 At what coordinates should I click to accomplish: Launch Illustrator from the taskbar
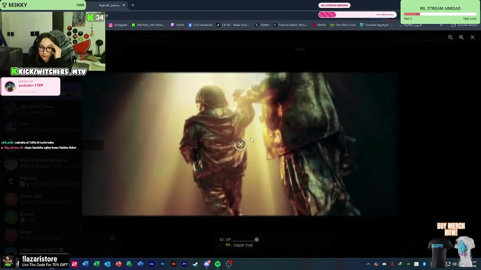(174, 264)
